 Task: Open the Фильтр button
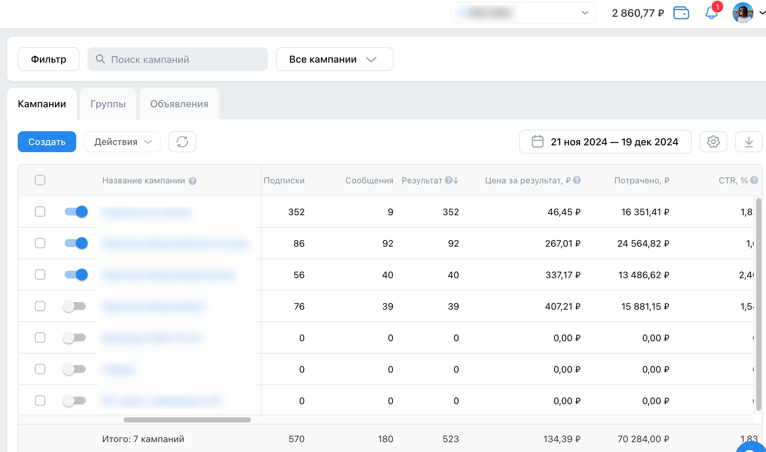pos(49,59)
